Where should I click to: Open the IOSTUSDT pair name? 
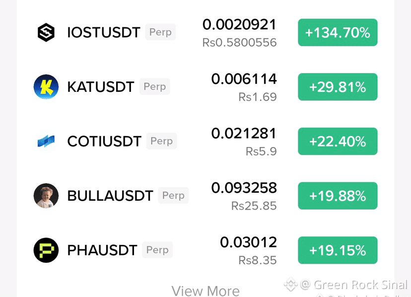pyautogui.click(x=104, y=33)
